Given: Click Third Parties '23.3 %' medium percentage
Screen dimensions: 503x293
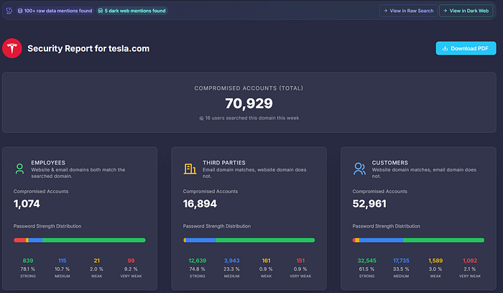Looking at the screenshot, I should click(x=231, y=269).
